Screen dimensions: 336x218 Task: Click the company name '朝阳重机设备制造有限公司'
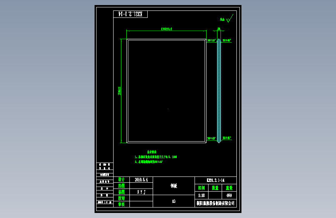[215, 203]
